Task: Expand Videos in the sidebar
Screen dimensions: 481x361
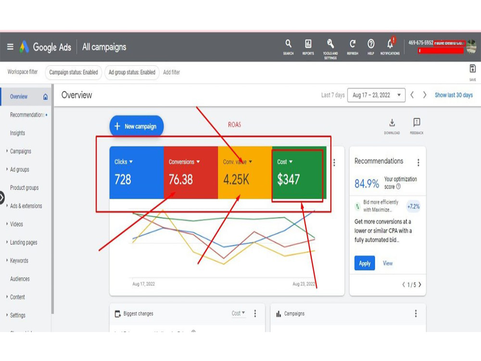Action: click(x=7, y=224)
